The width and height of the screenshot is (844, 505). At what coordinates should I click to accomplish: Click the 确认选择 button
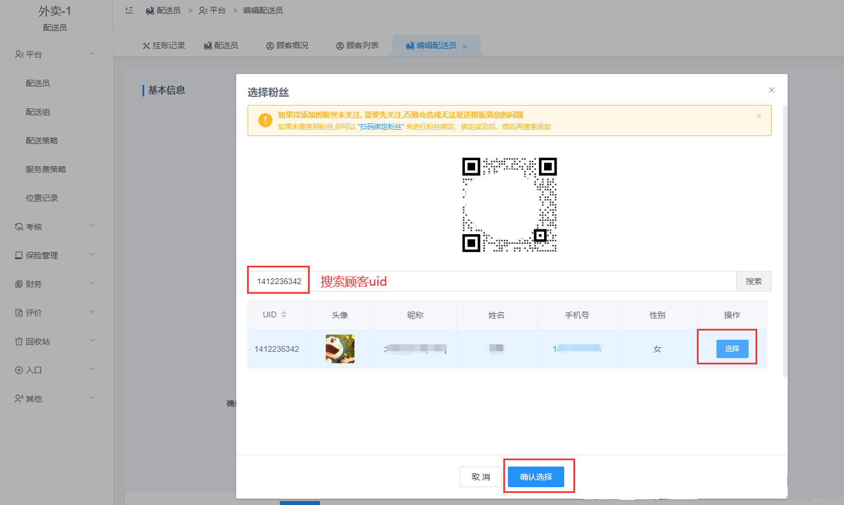coord(536,477)
